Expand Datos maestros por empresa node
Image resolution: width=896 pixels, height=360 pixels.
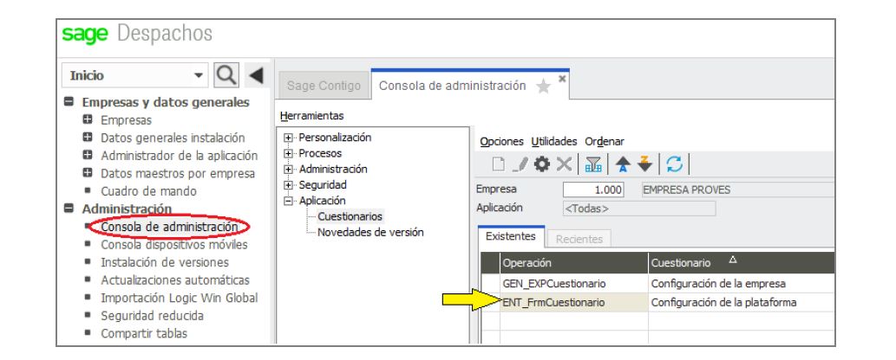(88, 173)
